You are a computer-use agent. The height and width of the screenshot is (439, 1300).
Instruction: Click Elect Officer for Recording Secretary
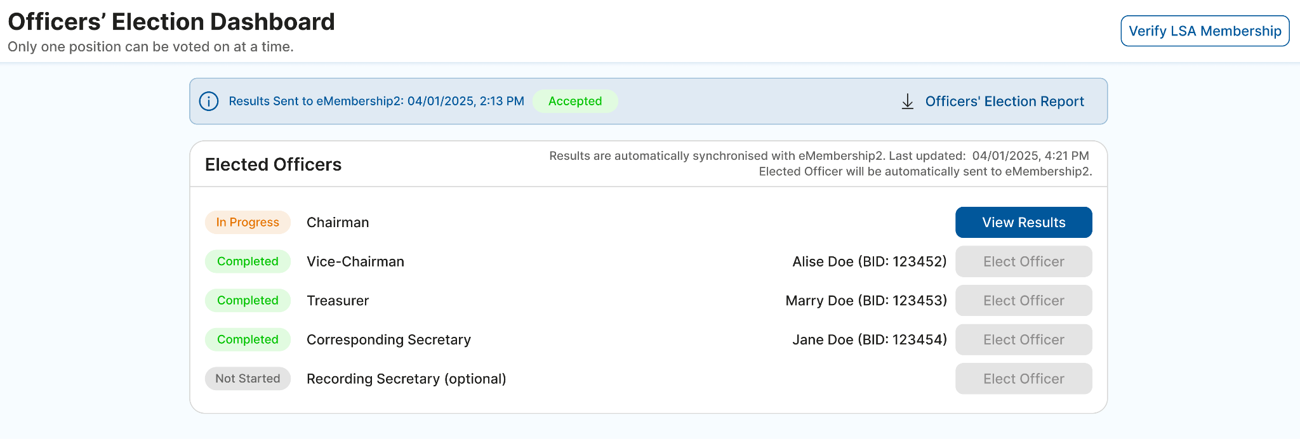point(1023,379)
